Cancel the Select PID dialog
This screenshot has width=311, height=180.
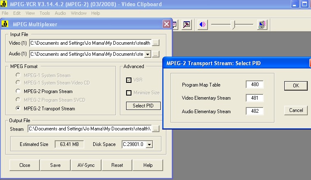(296, 110)
